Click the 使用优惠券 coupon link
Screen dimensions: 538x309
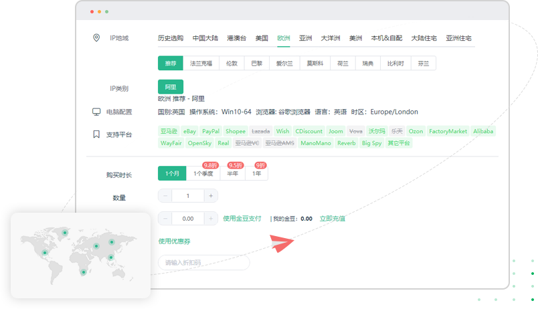click(174, 241)
